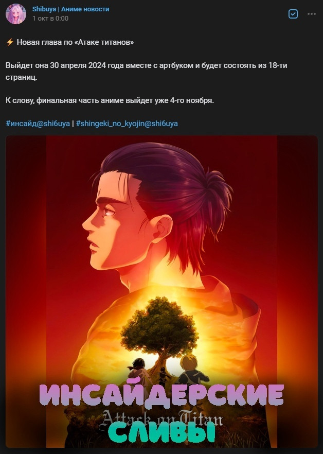Open the post timestamp 1 окт в 0:00
This screenshot has height=454, width=323.
point(50,18)
